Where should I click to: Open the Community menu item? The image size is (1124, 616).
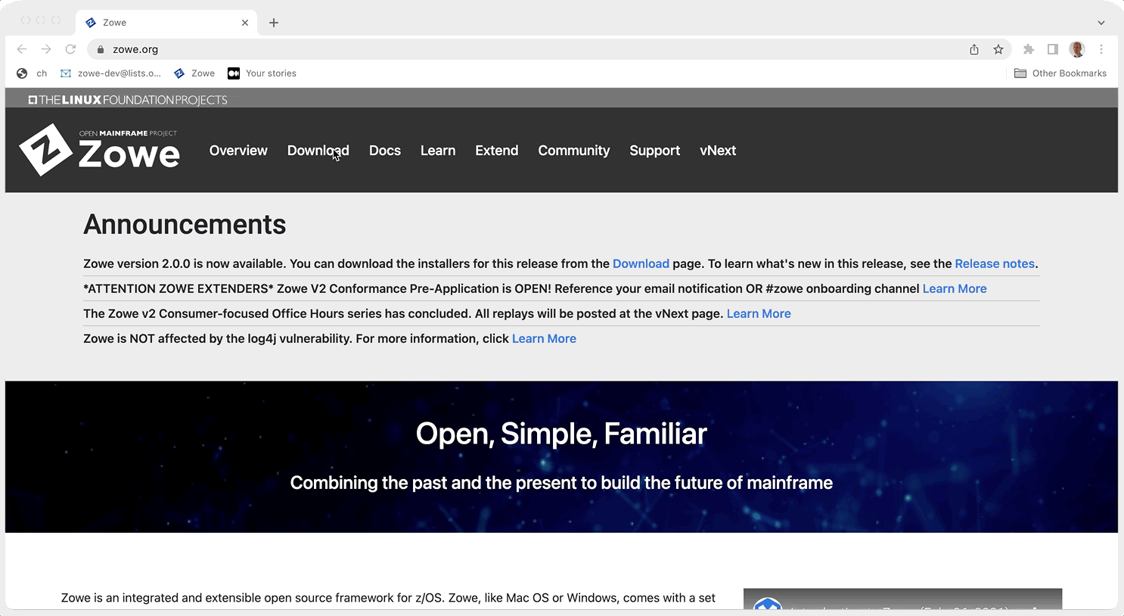click(574, 151)
